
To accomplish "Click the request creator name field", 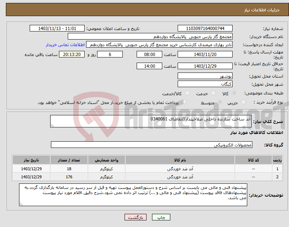I will pos(159,45).
